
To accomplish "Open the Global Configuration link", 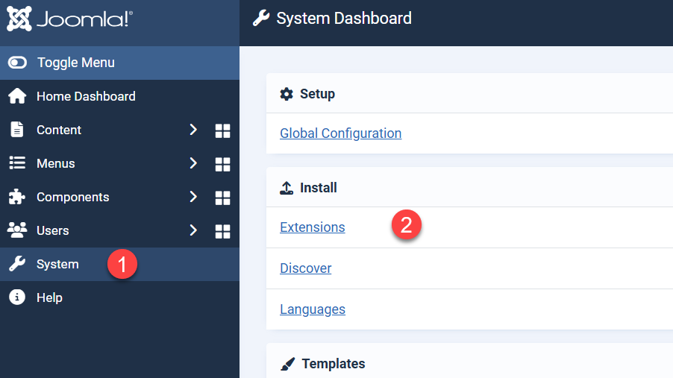I will (340, 133).
